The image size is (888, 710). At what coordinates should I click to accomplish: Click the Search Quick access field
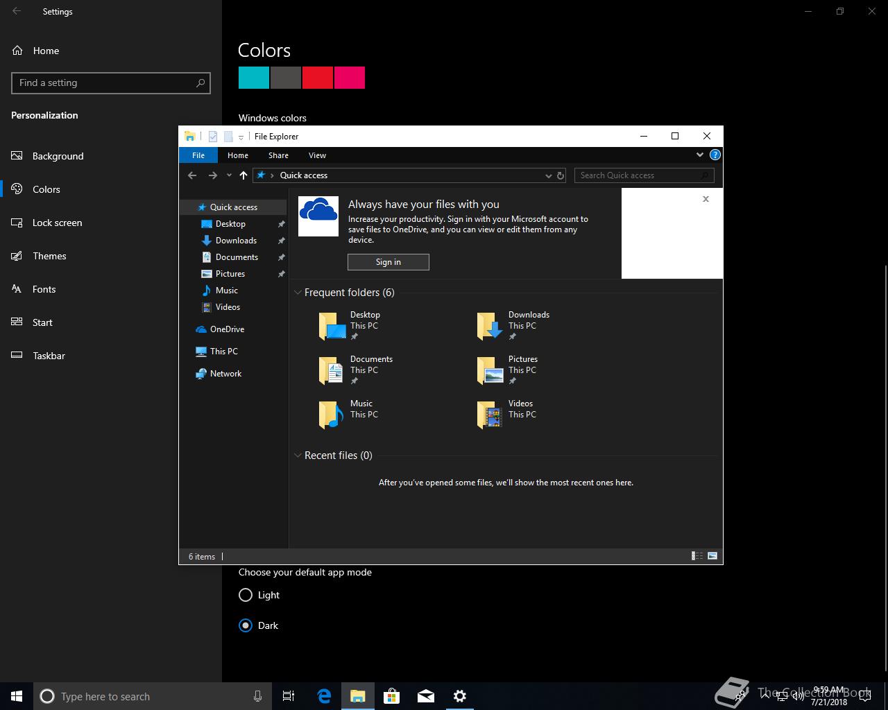point(644,175)
